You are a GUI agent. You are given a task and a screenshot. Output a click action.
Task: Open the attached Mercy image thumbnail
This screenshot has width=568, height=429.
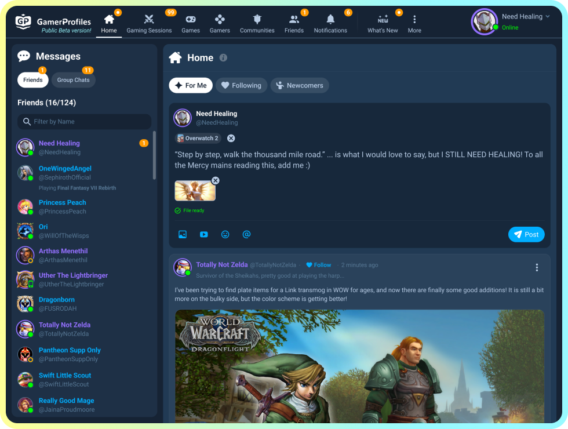[195, 191]
